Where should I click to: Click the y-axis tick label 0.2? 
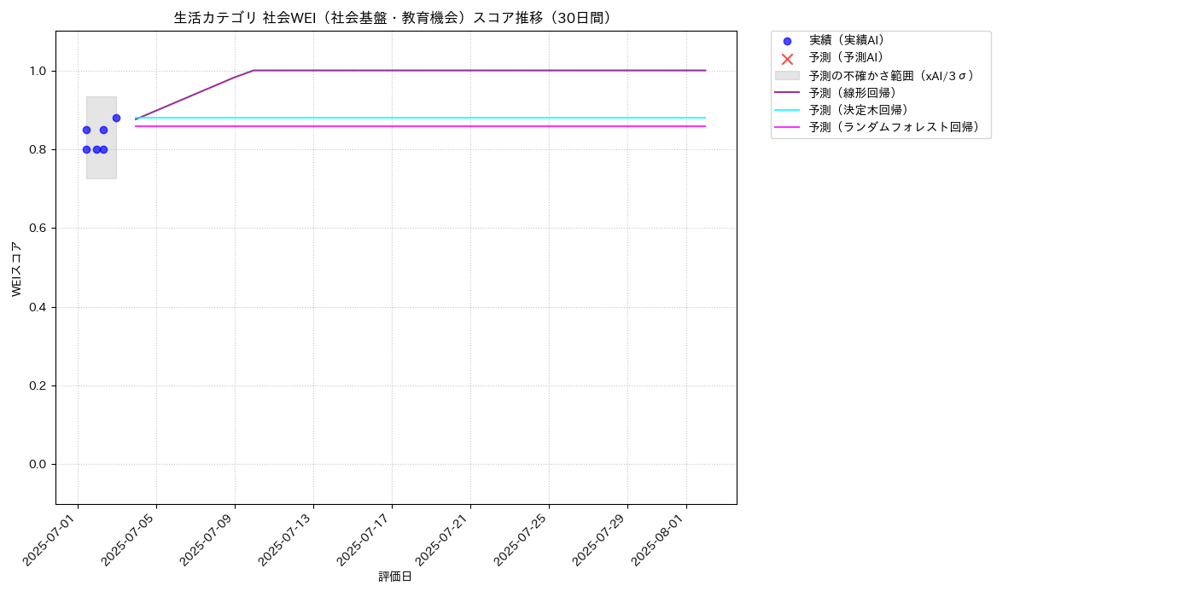coord(38,385)
